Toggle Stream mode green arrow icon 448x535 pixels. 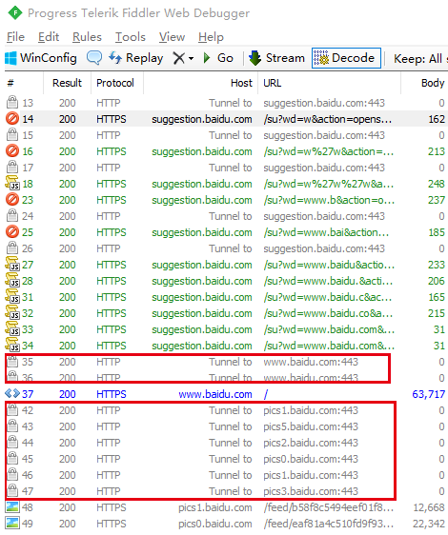[255, 58]
